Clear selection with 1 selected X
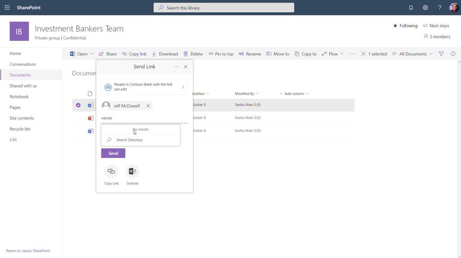The width and height of the screenshot is (461, 258). coord(363,54)
